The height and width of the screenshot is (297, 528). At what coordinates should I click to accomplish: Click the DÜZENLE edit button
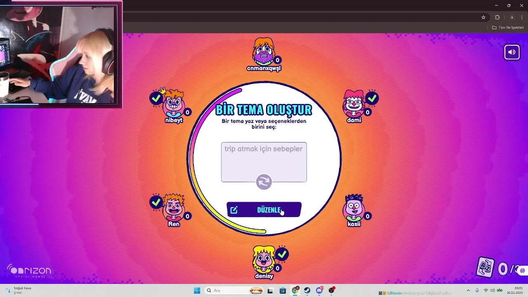click(x=264, y=210)
